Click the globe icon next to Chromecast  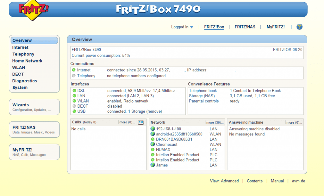click(153, 144)
